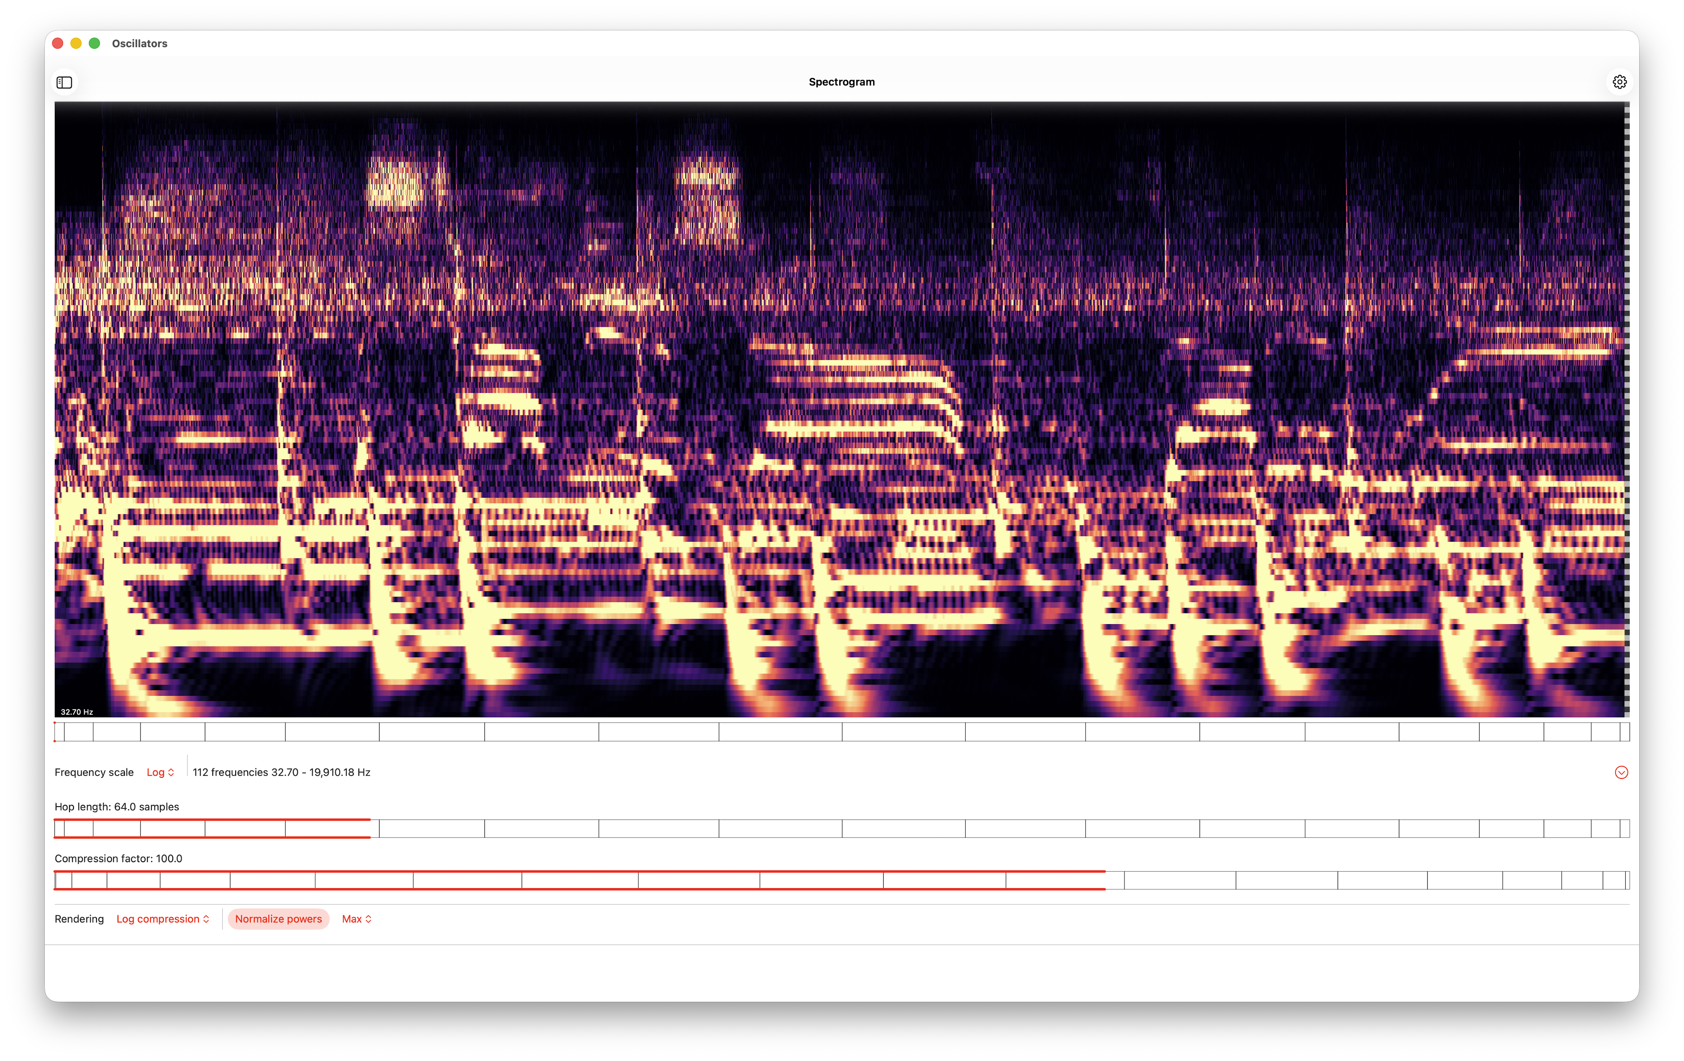
Task: Click the Oscillators window title
Action: point(140,43)
